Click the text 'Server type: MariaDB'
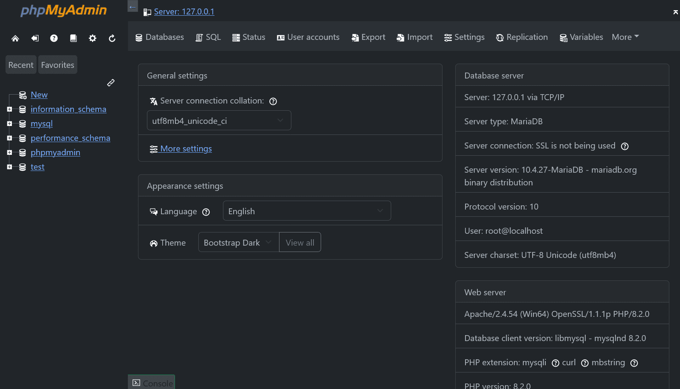The width and height of the screenshot is (680, 389). pos(503,121)
